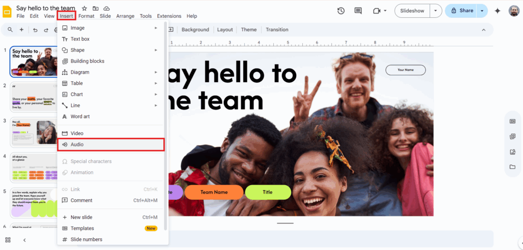Image resolution: width=523 pixels, height=250 pixels.
Task: Open the comments panel icon
Action: click(358, 11)
